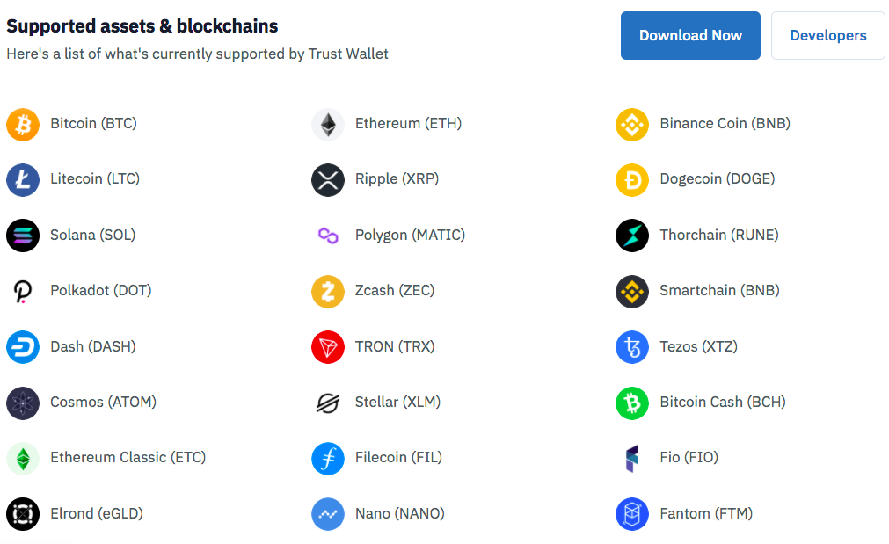The image size is (889, 544).
Task: Select the Dogecoin yellow coin icon
Action: click(632, 179)
